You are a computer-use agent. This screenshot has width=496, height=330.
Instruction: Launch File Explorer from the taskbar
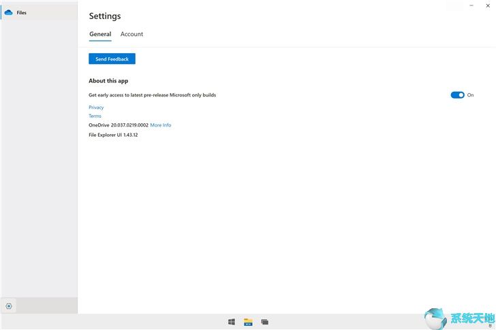coord(248,322)
